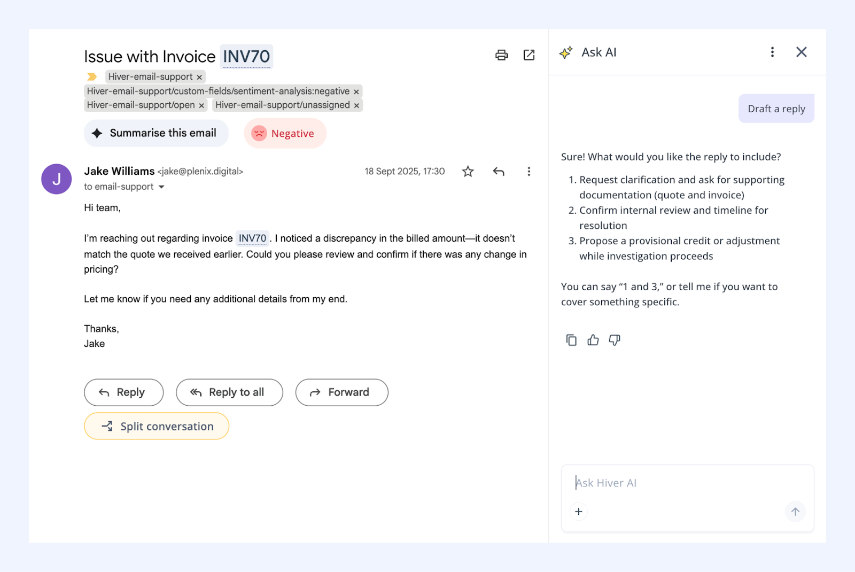The width and height of the screenshot is (855, 572).
Task: Focus the Ask Hiver AI input field
Action: tap(687, 483)
